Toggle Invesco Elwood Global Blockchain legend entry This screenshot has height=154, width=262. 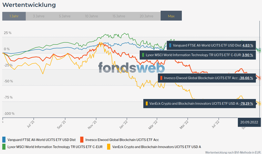(122, 140)
